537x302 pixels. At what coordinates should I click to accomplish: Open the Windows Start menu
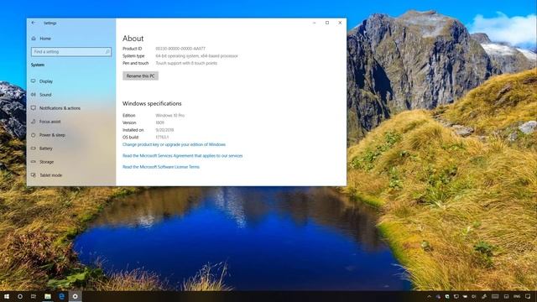pyautogui.click(x=7, y=296)
